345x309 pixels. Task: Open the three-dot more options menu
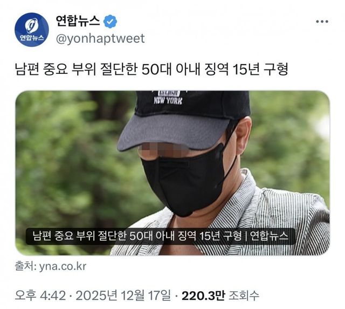[x=322, y=22]
